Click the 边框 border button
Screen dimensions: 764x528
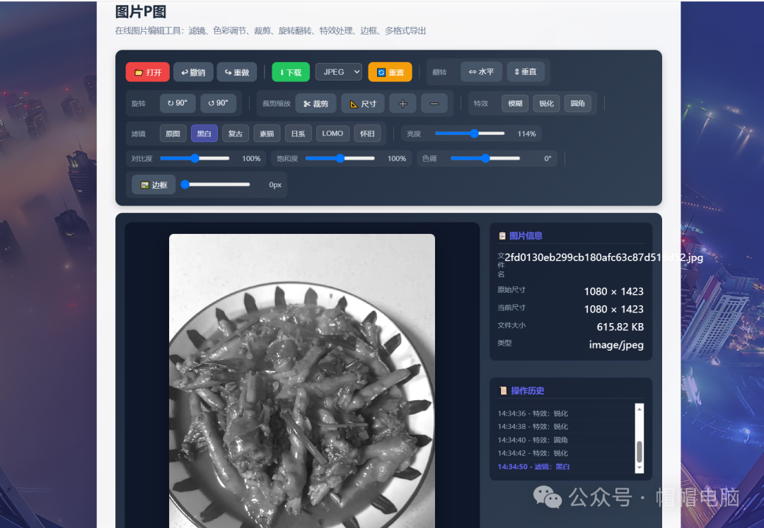tap(154, 184)
